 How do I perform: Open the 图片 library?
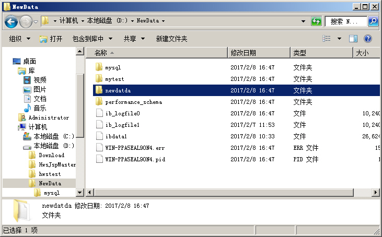(x=40, y=89)
